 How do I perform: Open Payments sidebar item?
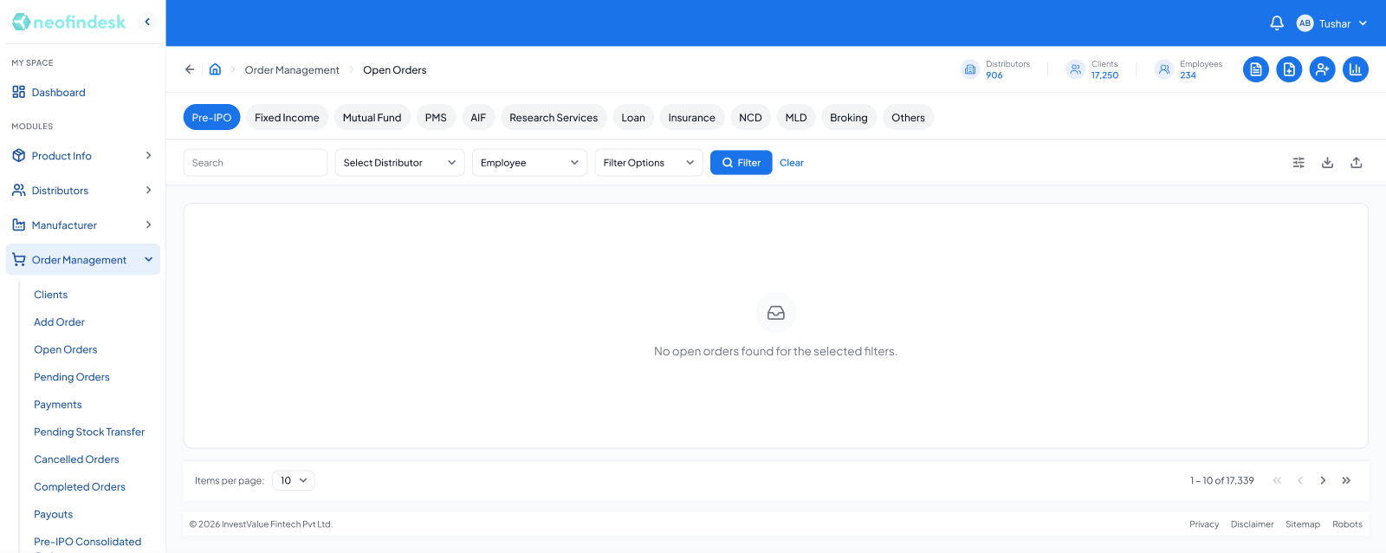tap(58, 405)
